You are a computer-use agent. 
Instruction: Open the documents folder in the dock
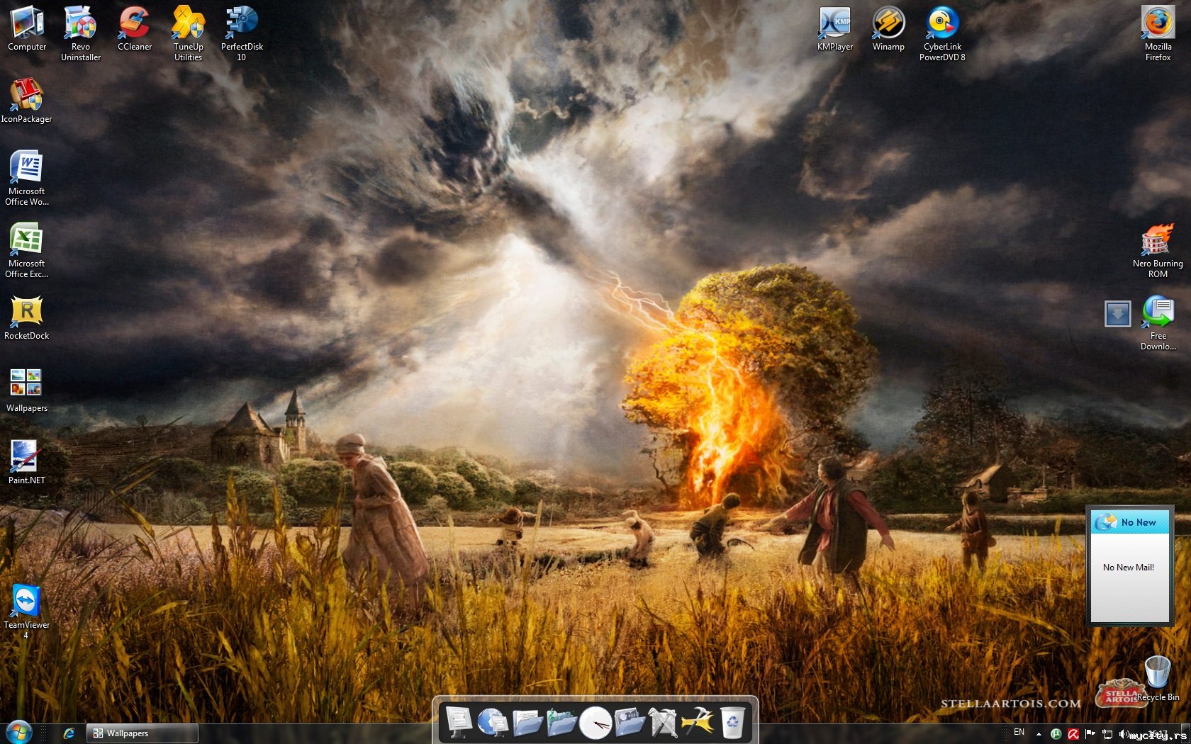[x=527, y=722]
